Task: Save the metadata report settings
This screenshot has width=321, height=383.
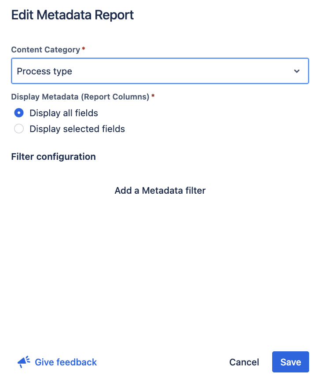Action: tap(290, 362)
